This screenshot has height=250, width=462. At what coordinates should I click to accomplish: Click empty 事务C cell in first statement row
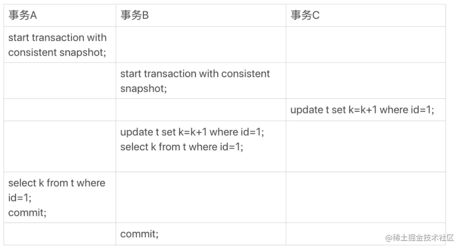click(366, 45)
